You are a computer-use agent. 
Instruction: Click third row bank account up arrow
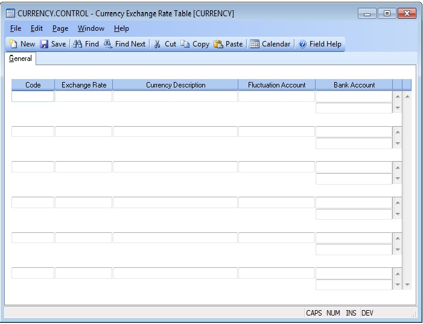tap(398, 168)
